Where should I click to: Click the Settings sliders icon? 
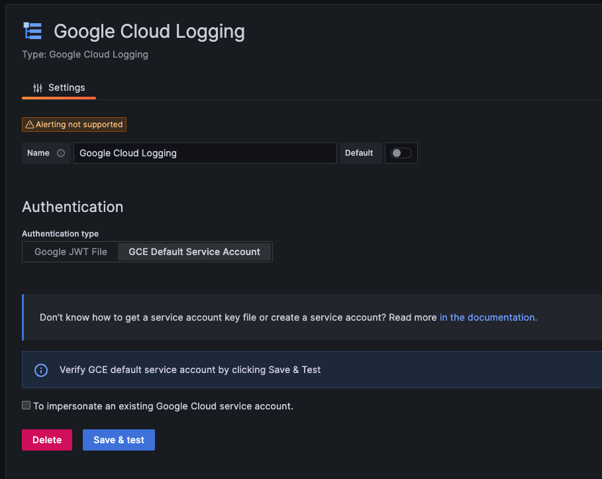[38, 88]
